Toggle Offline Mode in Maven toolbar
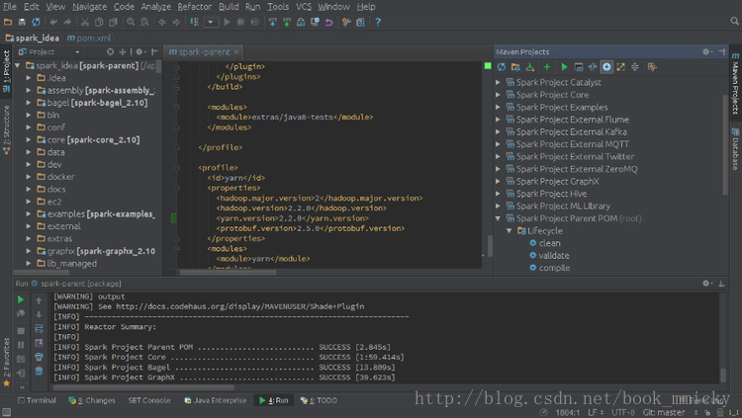 [593, 67]
